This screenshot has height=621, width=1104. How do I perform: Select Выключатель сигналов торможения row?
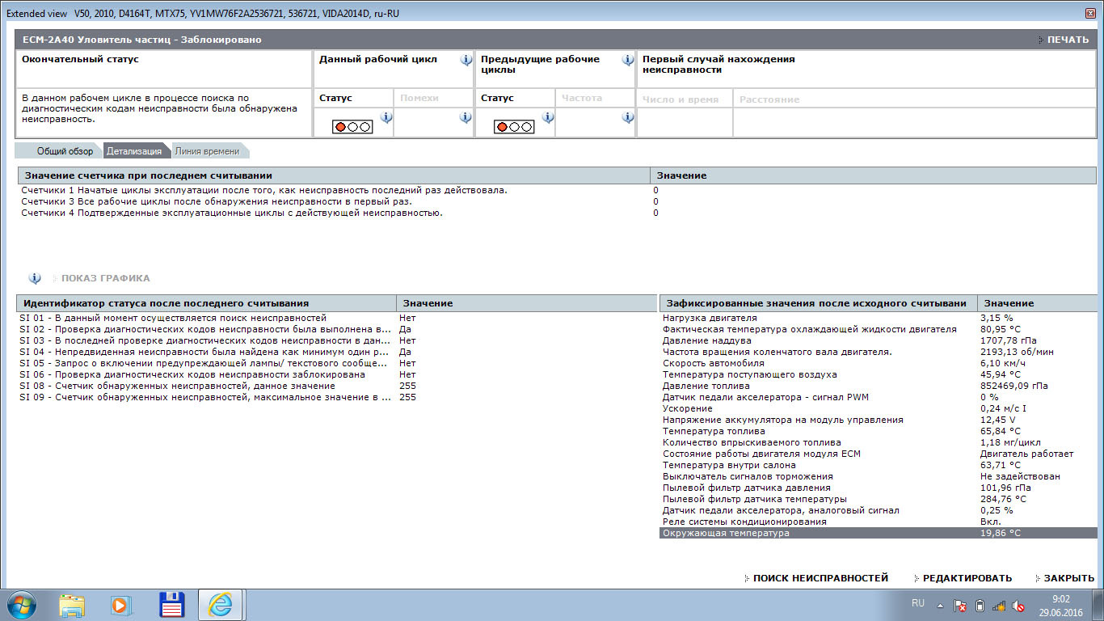click(x=879, y=476)
